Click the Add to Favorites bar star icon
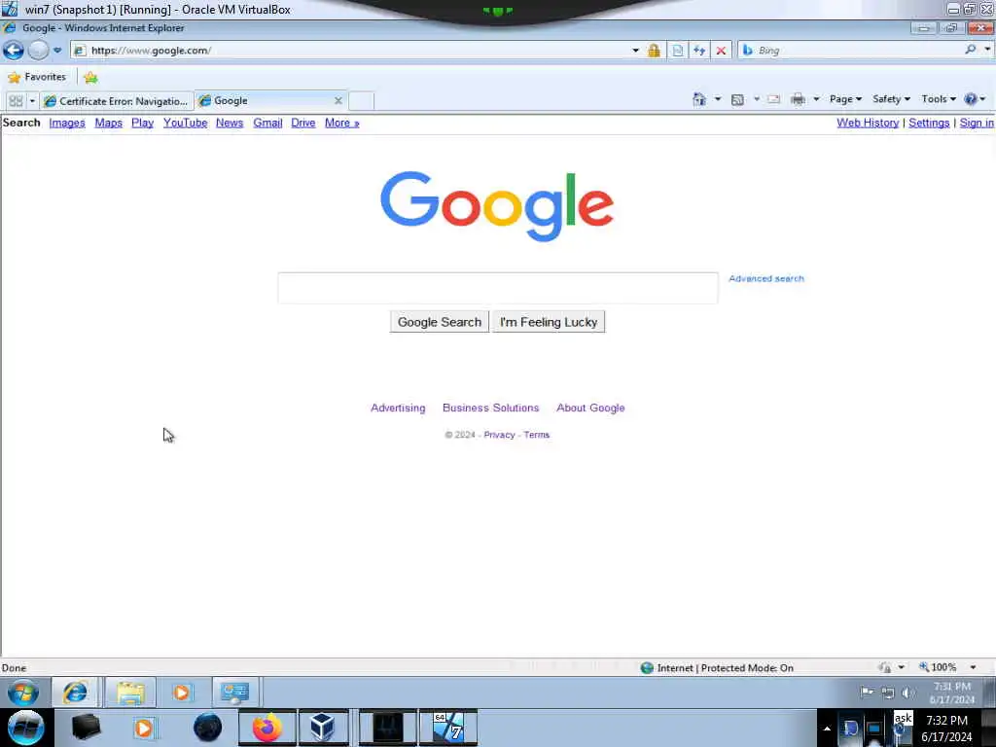996x747 pixels. (90, 78)
